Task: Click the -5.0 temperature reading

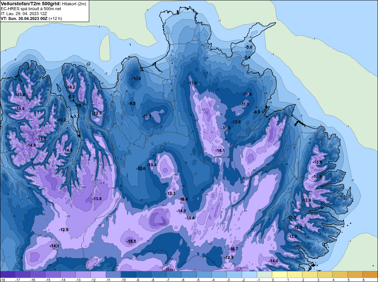Action: 249,47
